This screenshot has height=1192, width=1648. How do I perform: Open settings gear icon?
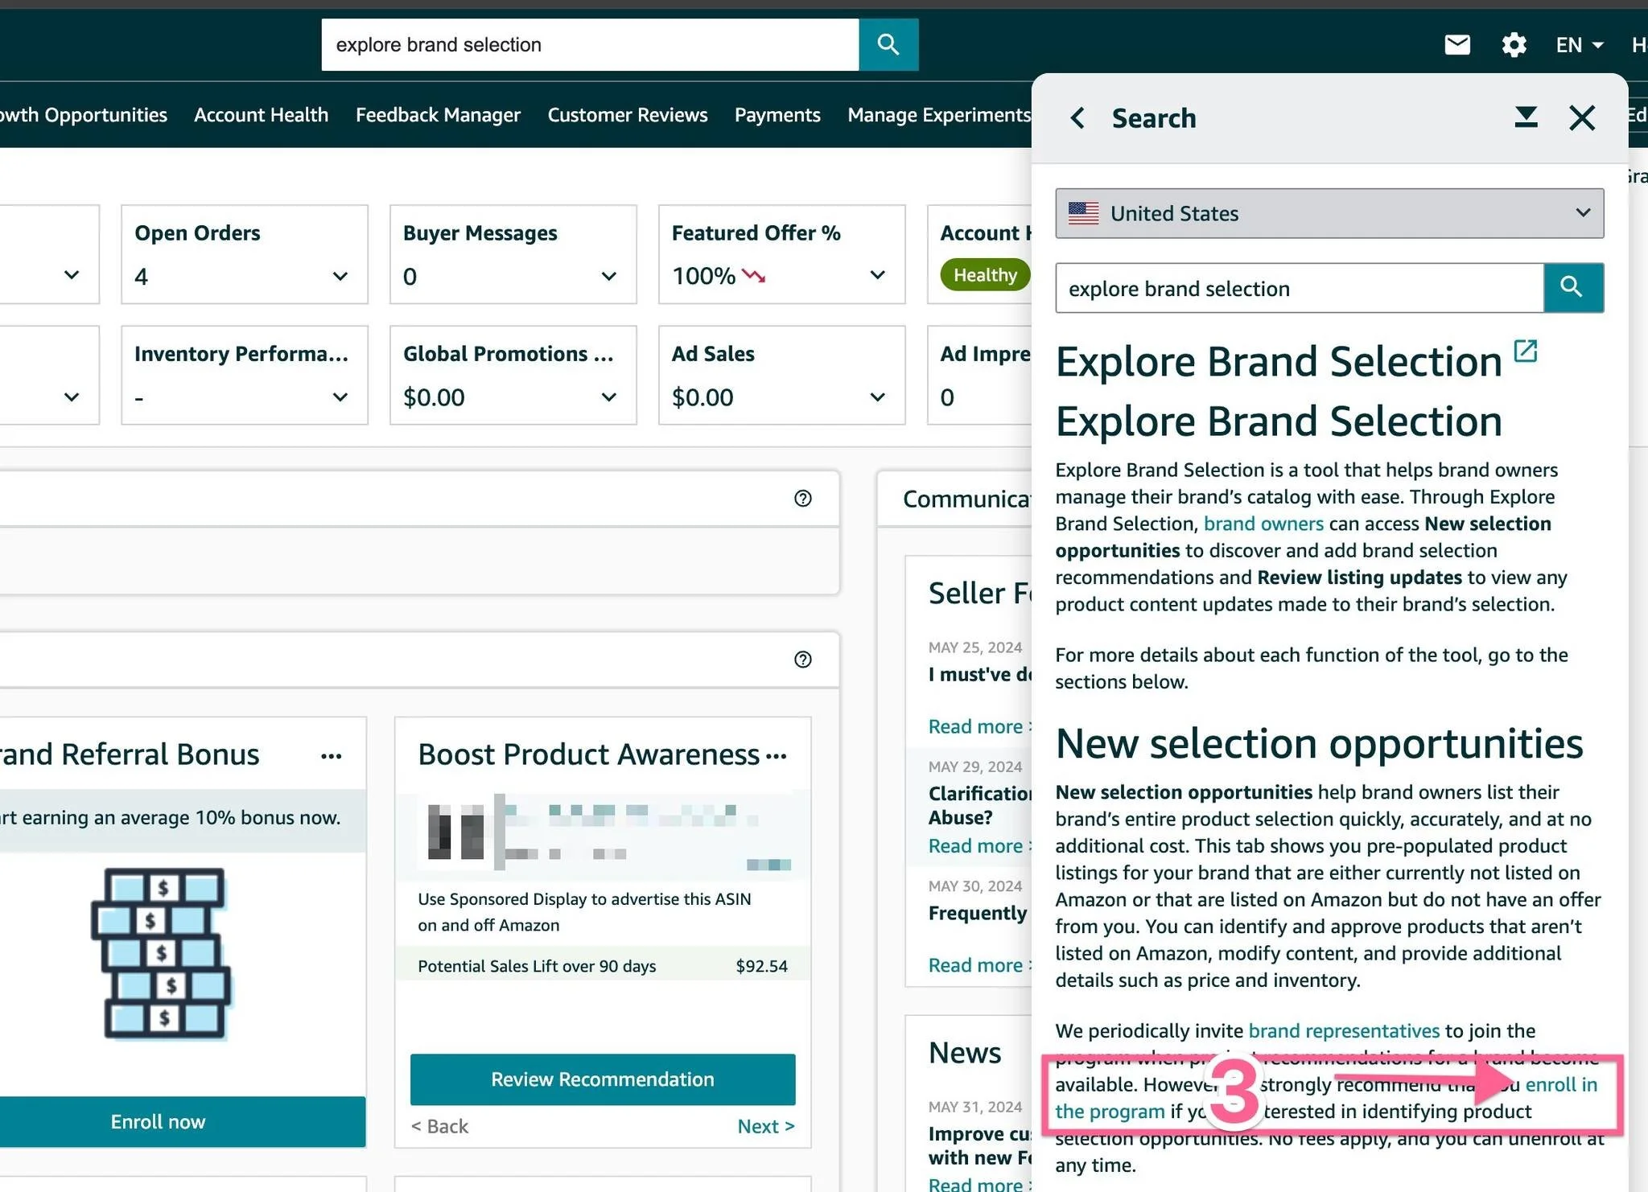1514,45
